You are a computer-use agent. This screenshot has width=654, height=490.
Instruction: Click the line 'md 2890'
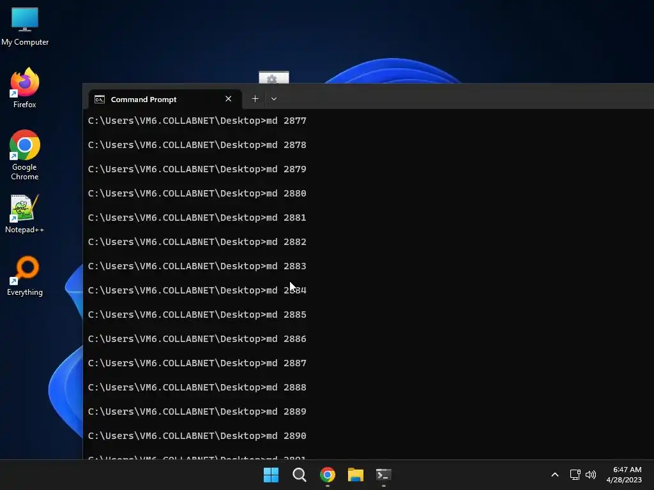(x=197, y=436)
